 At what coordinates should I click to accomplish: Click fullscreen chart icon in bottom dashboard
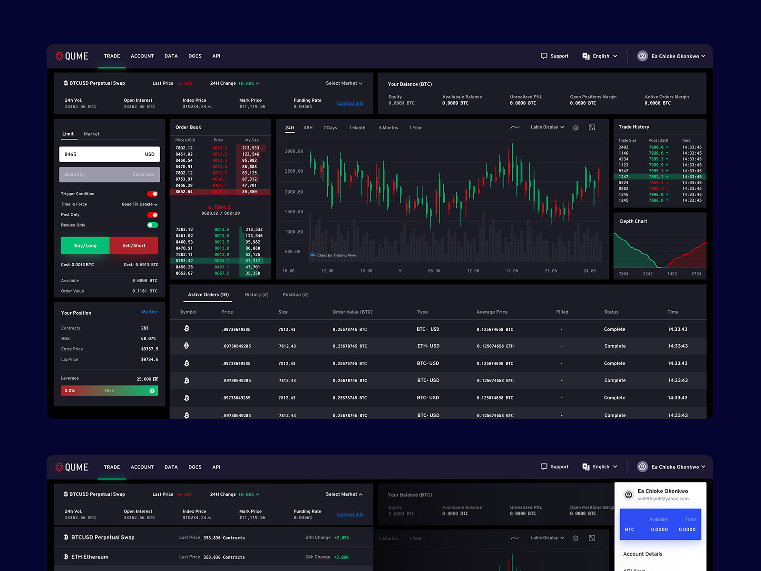[x=592, y=538]
